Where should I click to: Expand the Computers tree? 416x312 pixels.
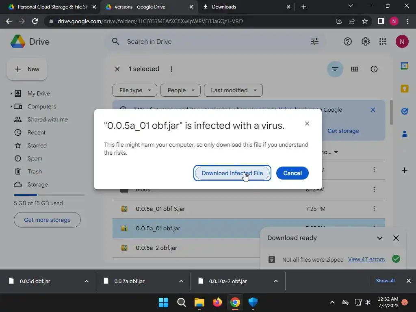[11, 106]
